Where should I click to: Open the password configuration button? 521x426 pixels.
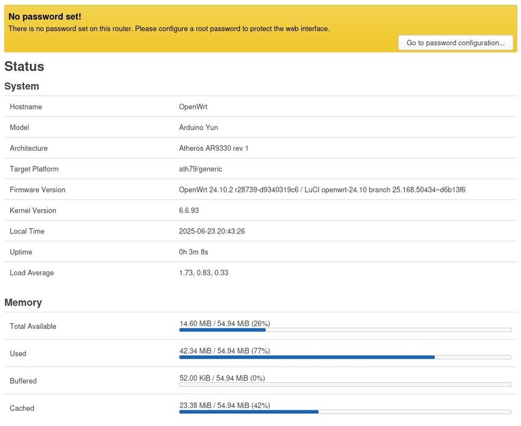456,43
